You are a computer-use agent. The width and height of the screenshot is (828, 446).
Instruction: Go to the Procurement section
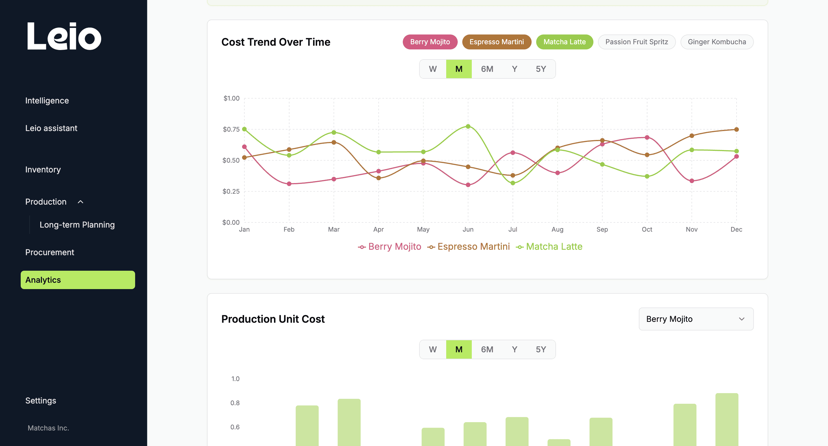coord(50,252)
